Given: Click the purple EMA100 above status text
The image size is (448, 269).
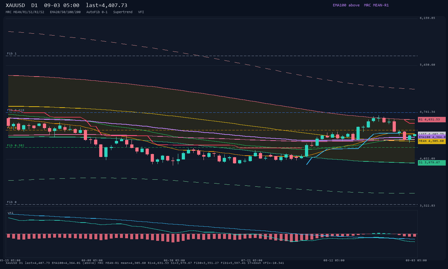Looking at the screenshot, I should point(346,5).
